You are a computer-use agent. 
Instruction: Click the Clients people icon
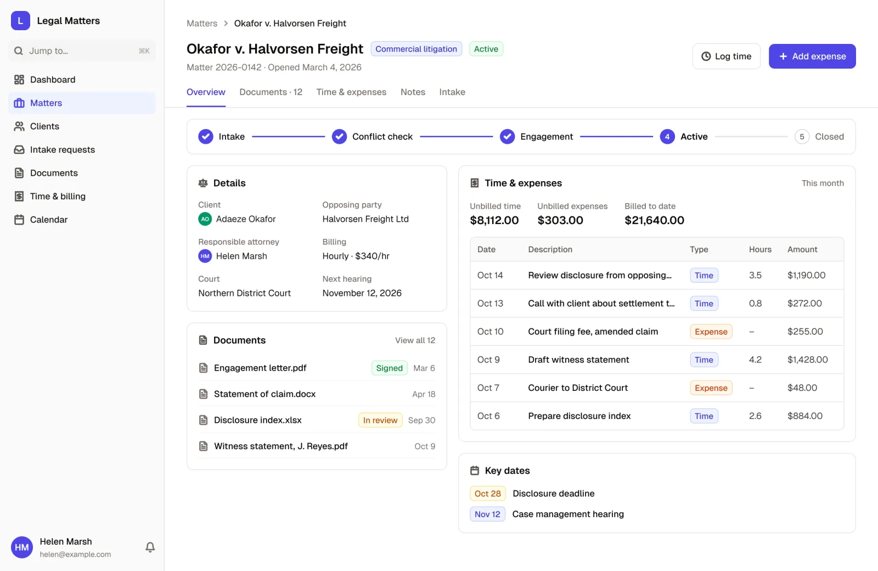coord(19,126)
